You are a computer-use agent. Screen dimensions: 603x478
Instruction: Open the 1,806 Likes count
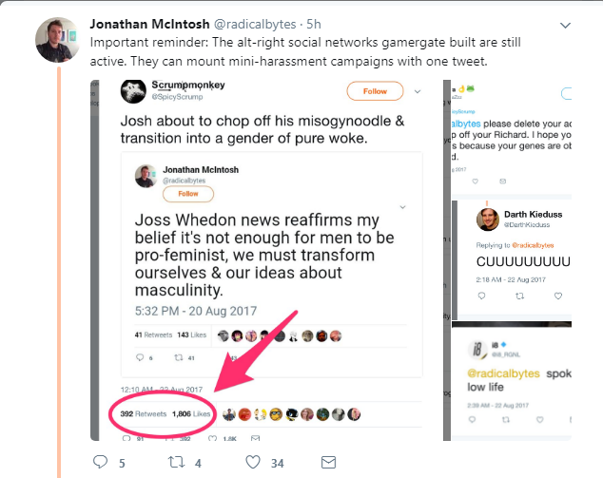click(x=191, y=413)
